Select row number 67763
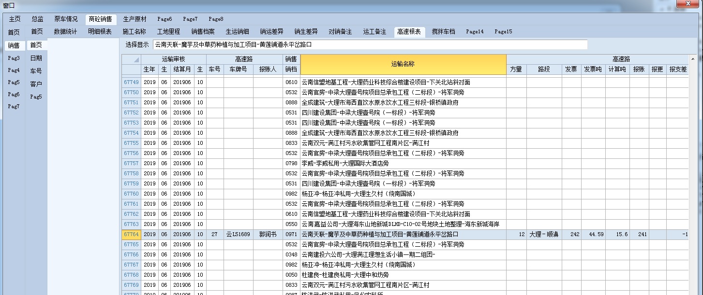Image resolution: width=703 pixels, height=295 pixels. click(x=131, y=224)
